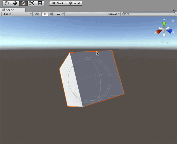Click the blue Z axis cone
177x144 pixels.
point(169,31)
